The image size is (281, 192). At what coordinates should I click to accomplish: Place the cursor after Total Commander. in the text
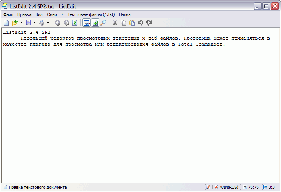coord(225,44)
